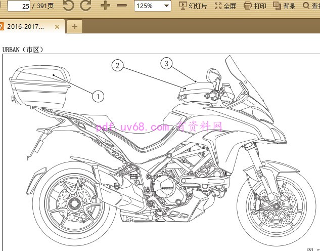The height and width of the screenshot is (251, 320).
Task: Open the background setting (背景)
Action: (284, 6)
